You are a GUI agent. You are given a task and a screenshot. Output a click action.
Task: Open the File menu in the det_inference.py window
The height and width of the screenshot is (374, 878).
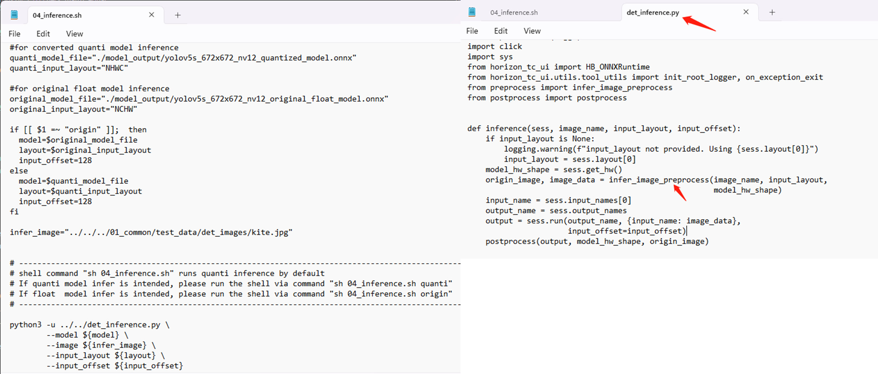coord(472,31)
